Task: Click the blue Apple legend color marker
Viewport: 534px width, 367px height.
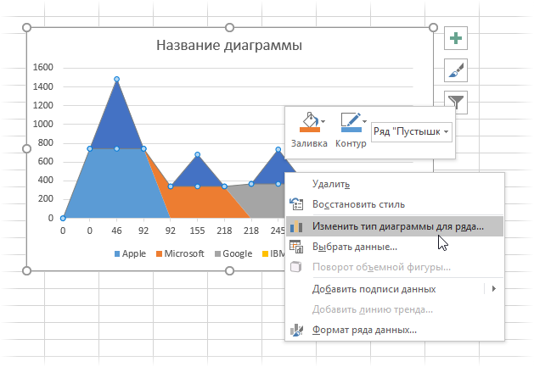Action: pyautogui.click(x=117, y=254)
